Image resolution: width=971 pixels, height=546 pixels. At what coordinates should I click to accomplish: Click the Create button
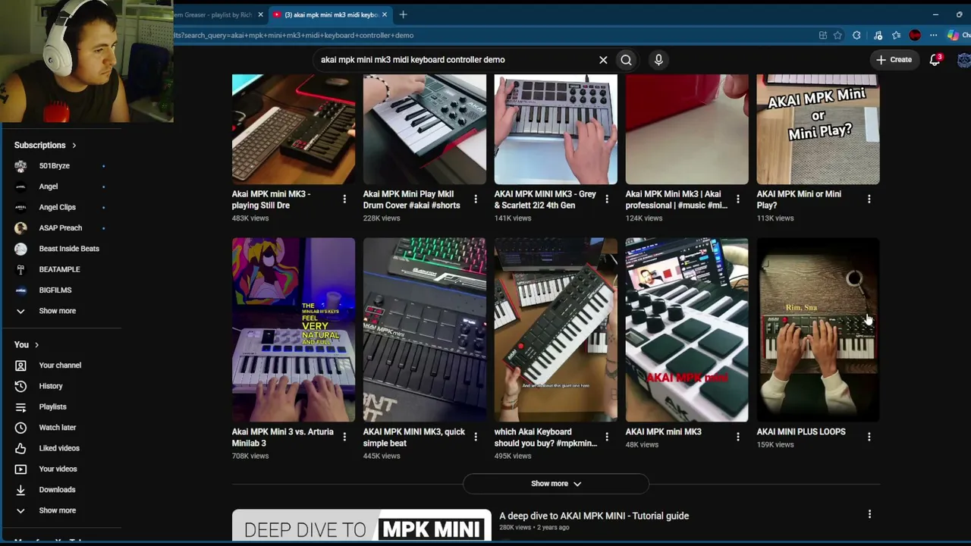pos(894,60)
